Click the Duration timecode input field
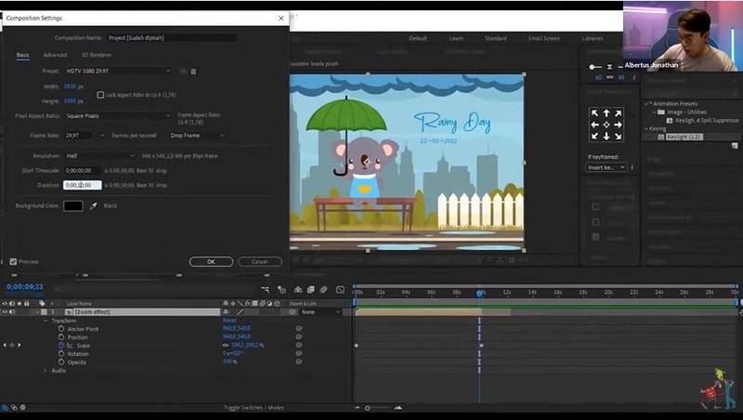 82,185
